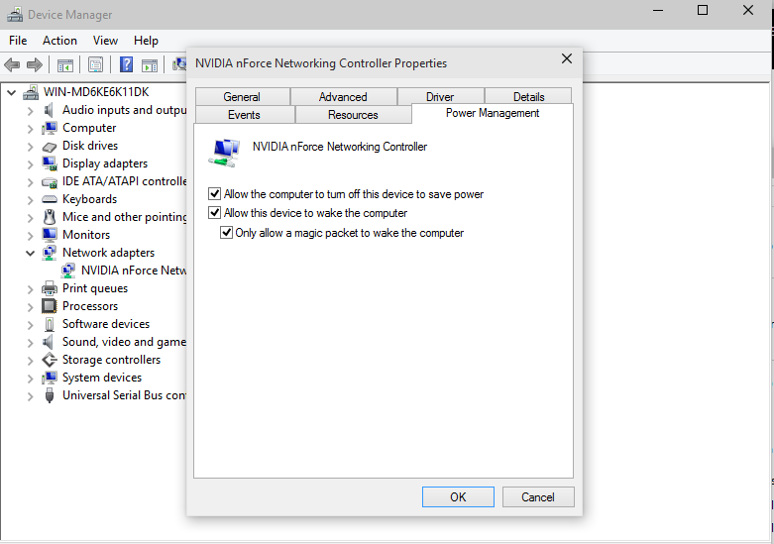The image size is (774, 544).
Task: Maximize the Device Manager window
Action: tap(703, 10)
